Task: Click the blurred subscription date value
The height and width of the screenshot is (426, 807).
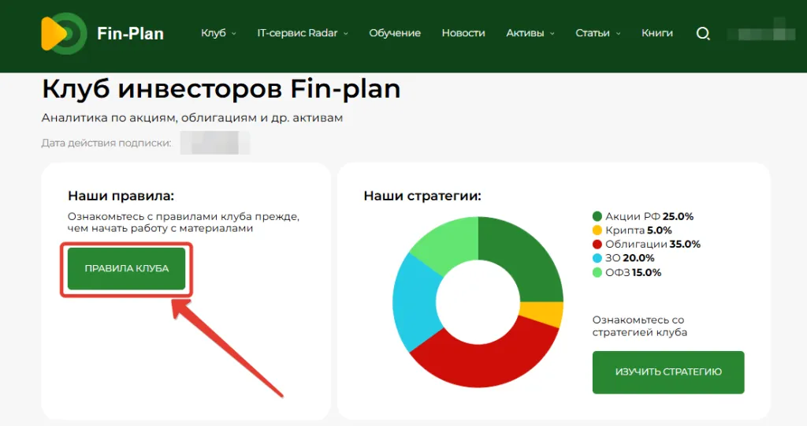Action: (x=215, y=143)
